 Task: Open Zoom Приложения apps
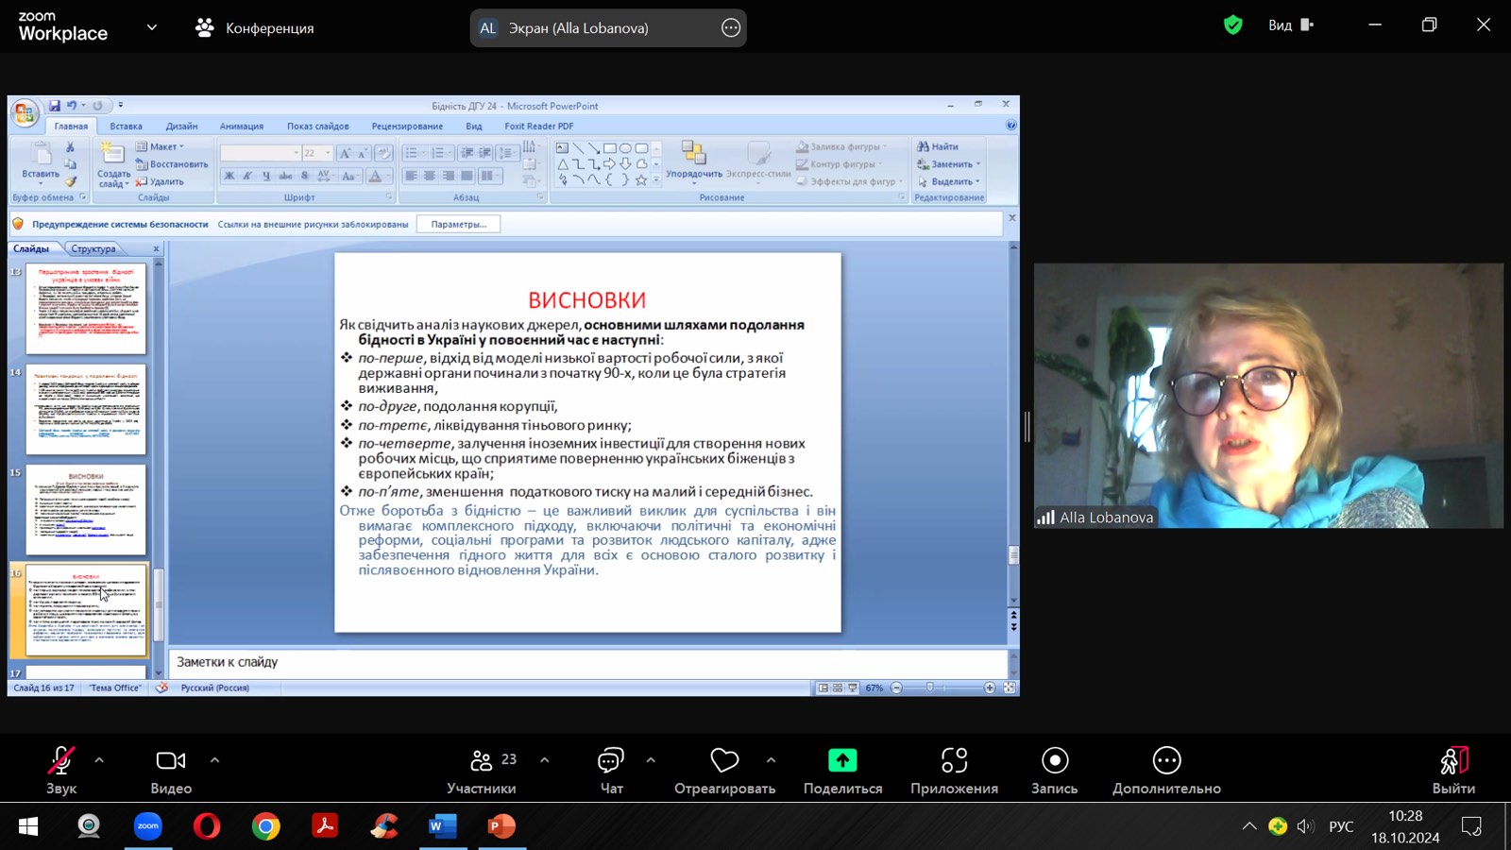954,770
